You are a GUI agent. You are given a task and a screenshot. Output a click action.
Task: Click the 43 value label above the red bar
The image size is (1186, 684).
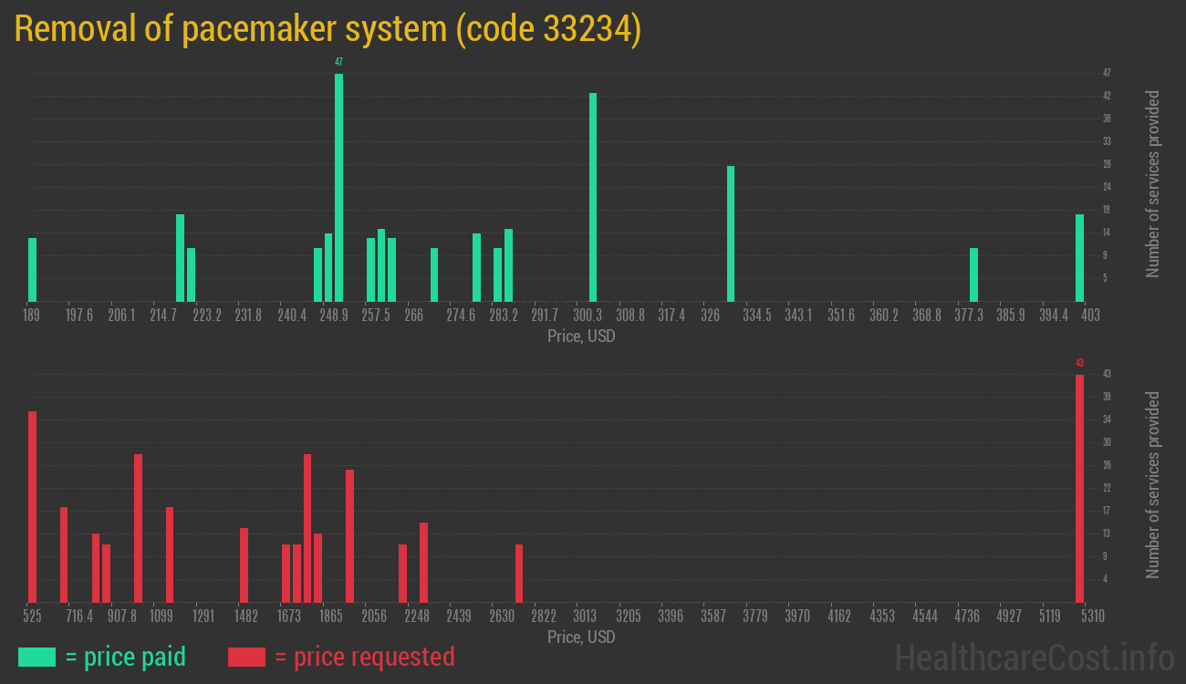click(1079, 363)
